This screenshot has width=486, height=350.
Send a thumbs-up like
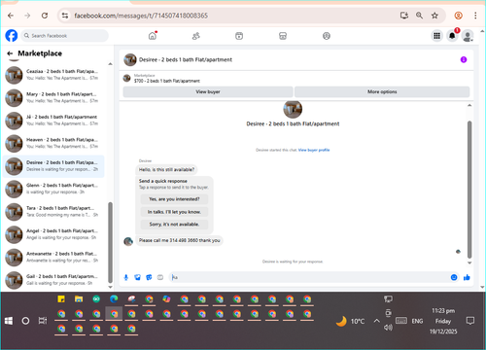click(x=467, y=277)
